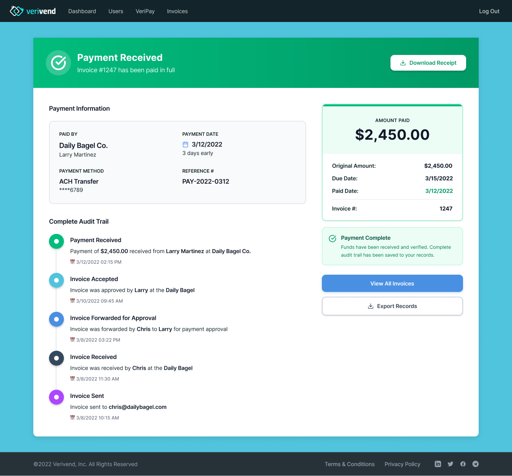Click the View All Invoices button
Screen dimensions: 512x476
[x=392, y=283]
